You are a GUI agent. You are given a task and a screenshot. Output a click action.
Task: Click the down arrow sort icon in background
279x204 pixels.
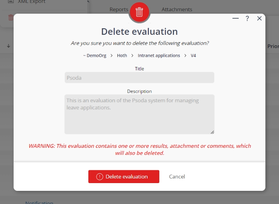(x=9, y=46)
